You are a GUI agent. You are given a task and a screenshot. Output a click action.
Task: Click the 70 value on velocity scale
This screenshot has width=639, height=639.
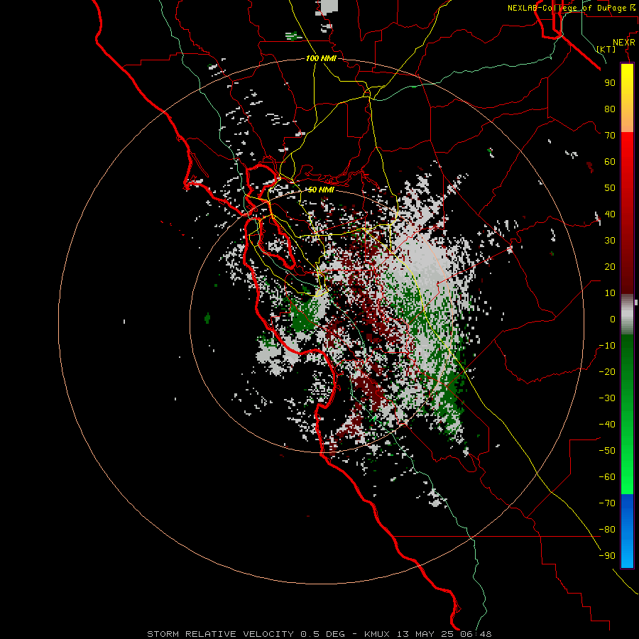tap(610, 136)
